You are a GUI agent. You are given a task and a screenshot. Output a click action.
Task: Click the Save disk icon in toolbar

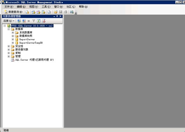coord(61,12)
